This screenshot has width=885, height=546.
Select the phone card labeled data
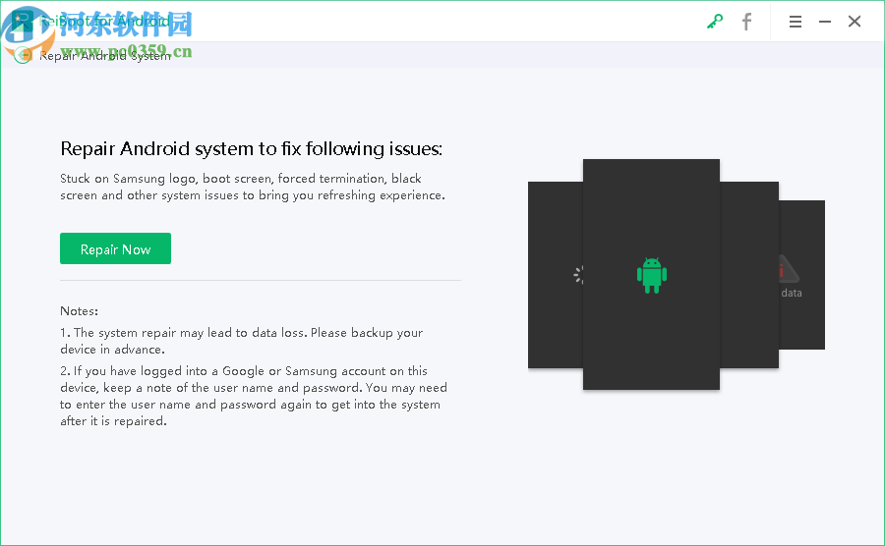pyautogui.click(x=801, y=274)
